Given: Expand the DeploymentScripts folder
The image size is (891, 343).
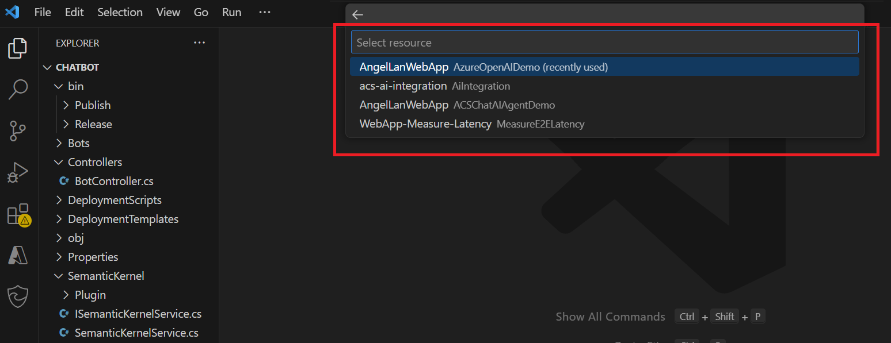Looking at the screenshot, I should (58, 200).
